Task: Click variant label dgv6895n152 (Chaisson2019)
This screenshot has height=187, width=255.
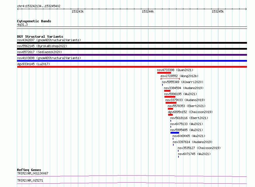Action: 190,112
